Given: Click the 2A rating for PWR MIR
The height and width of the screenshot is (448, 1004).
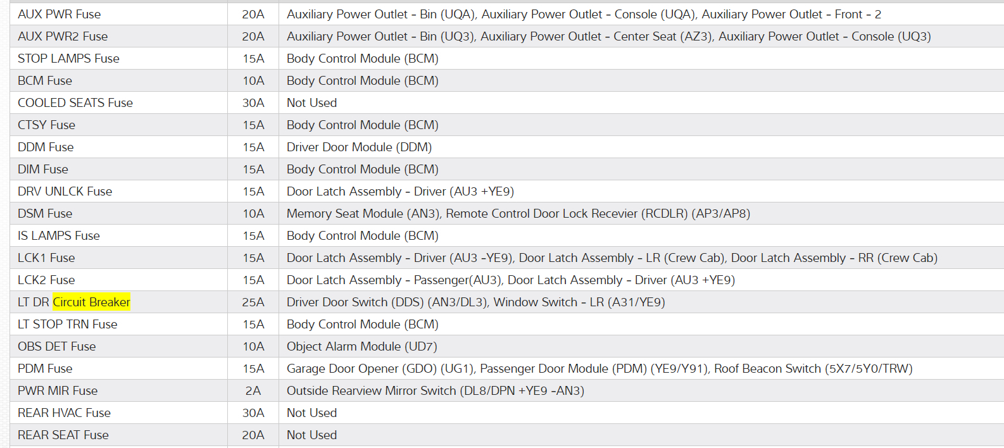Looking at the screenshot, I should click(253, 390).
